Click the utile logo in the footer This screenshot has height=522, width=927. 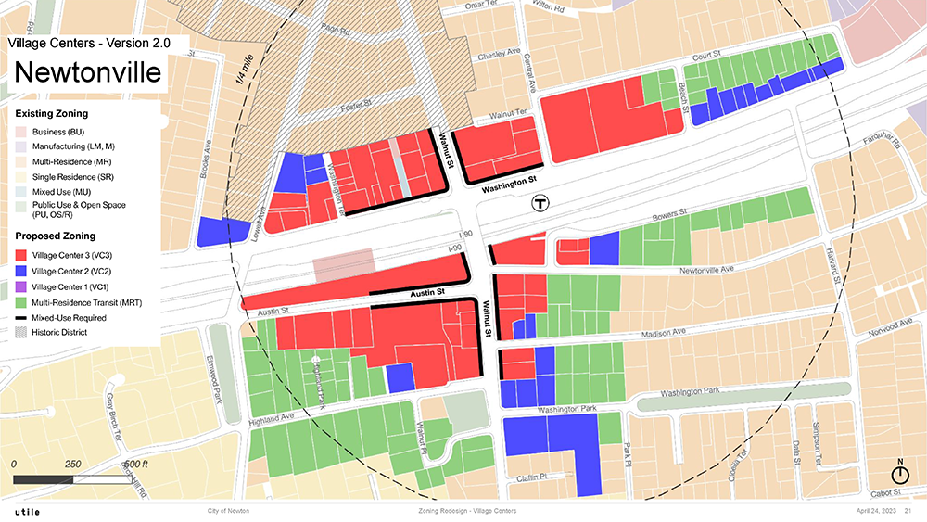pyautogui.click(x=28, y=512)
